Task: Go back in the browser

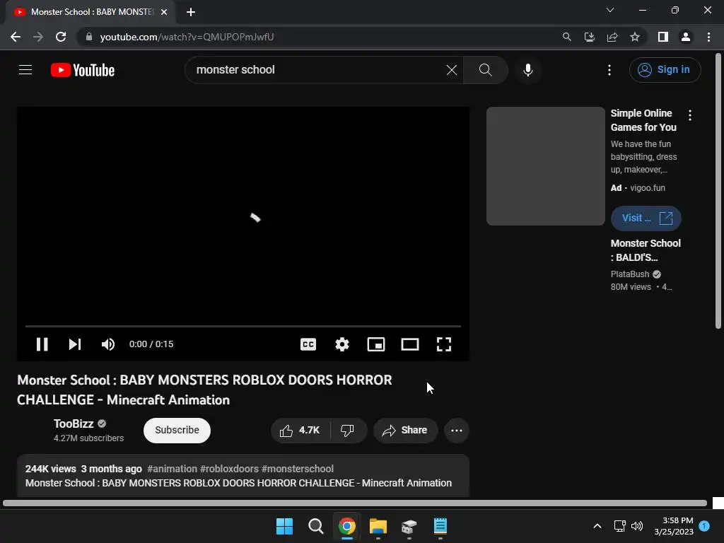Action: tap(16, 37)
